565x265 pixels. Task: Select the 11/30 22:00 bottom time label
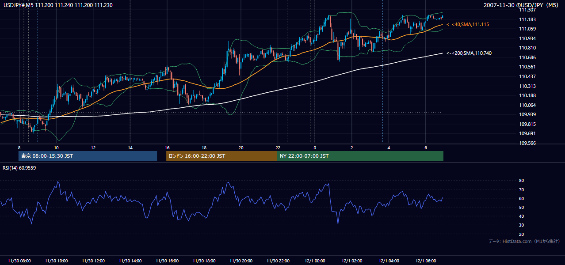coord(278,261)
